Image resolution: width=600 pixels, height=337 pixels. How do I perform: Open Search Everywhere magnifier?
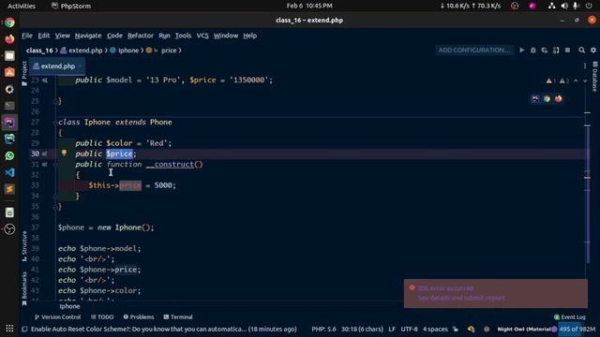click(x=581, y=50)
